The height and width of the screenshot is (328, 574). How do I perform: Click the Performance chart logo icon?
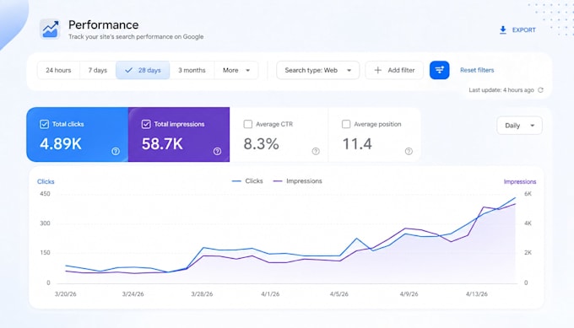point(50,29)
